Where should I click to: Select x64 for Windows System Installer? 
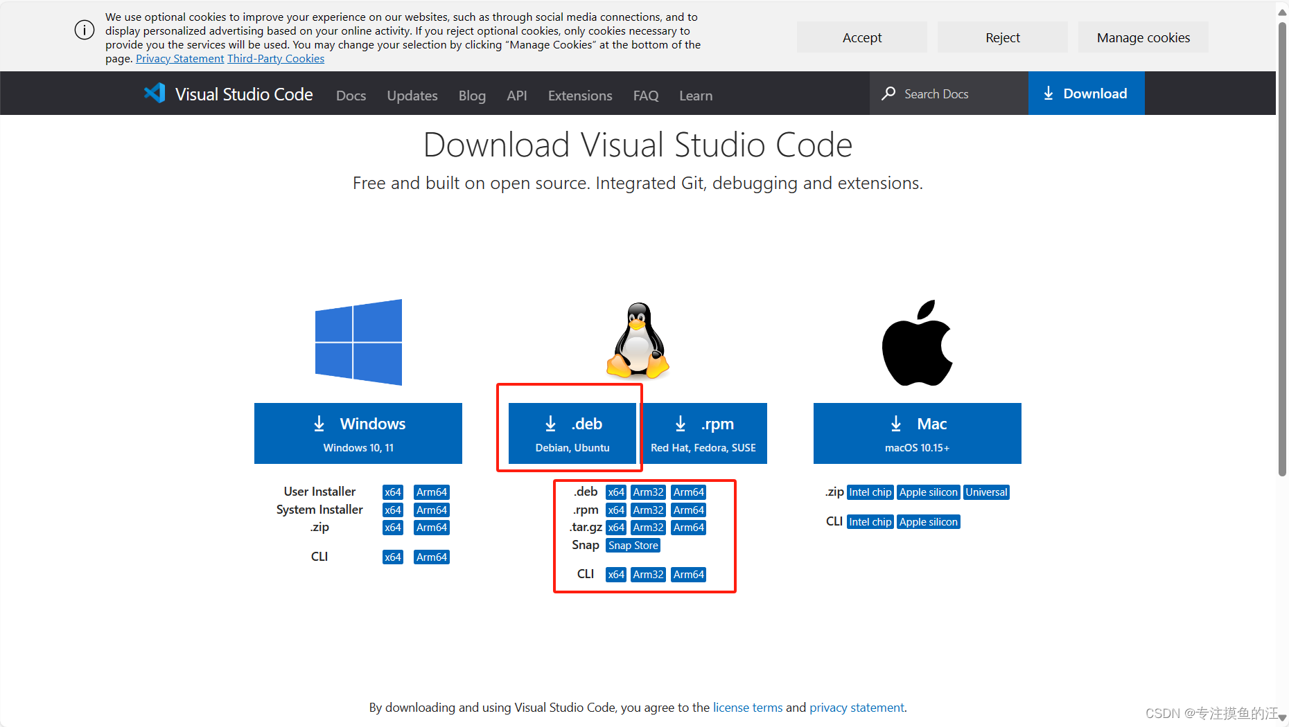pos(393,510)
